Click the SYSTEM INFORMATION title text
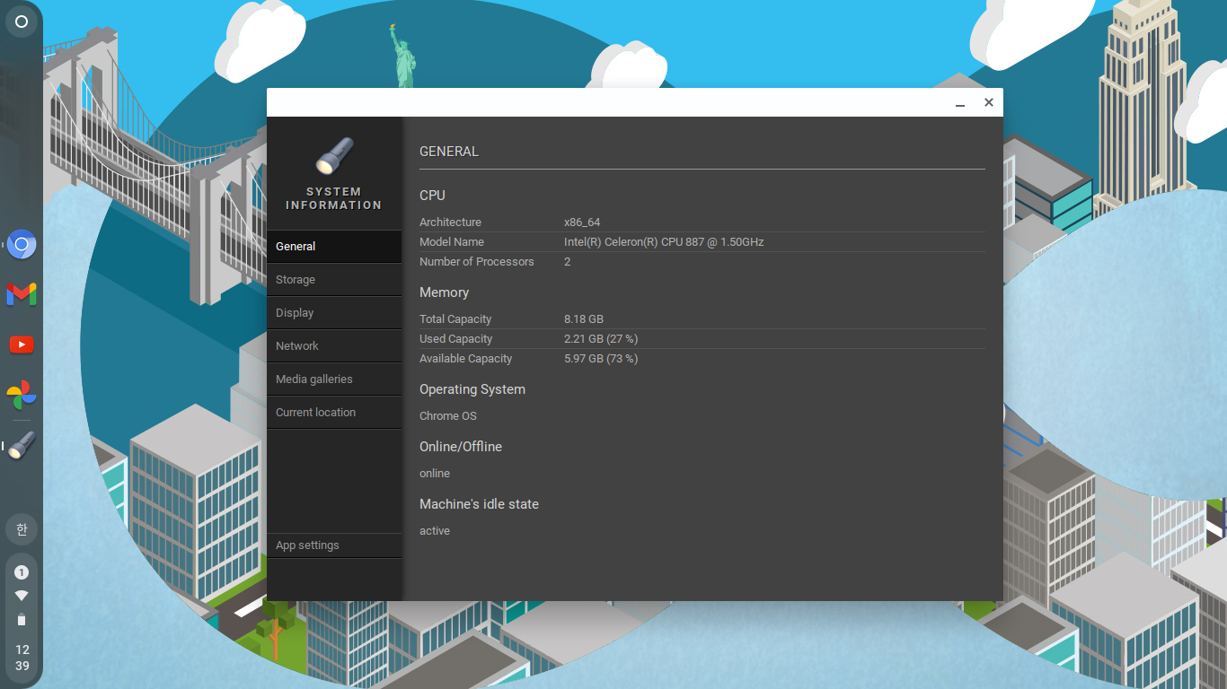This screenshot has height=689, width=1227. click(334, 198)
